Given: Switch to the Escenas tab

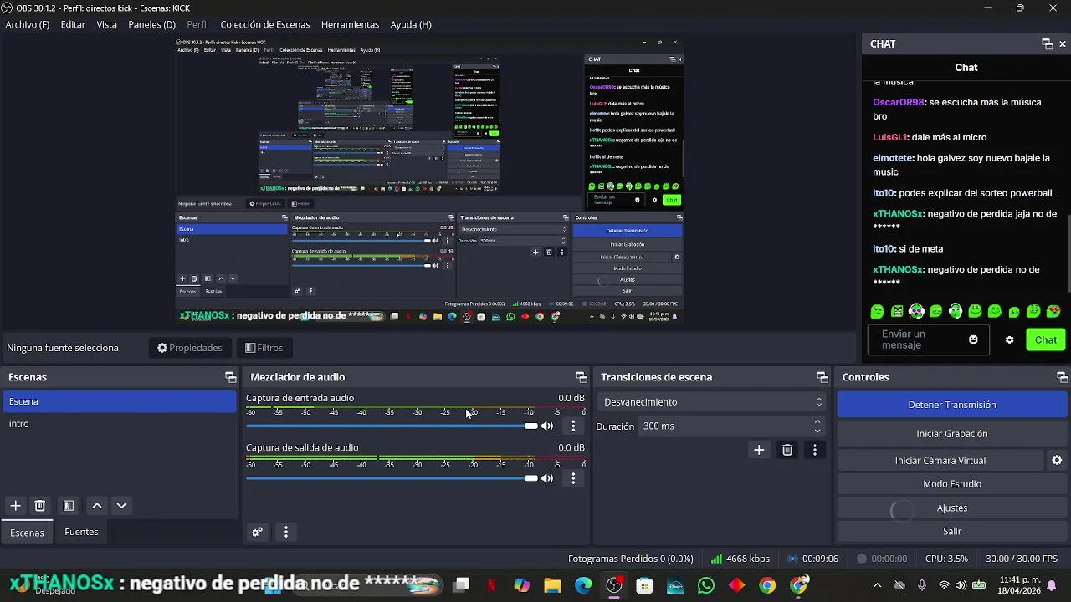Looking at the screenshot, I should (27, 533).
